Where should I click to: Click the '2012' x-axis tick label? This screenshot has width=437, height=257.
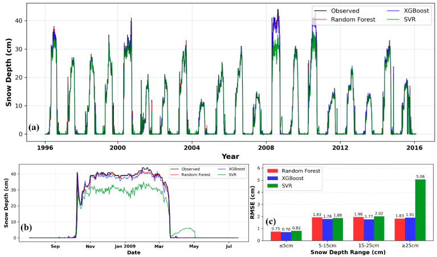(x=340, y=148)
